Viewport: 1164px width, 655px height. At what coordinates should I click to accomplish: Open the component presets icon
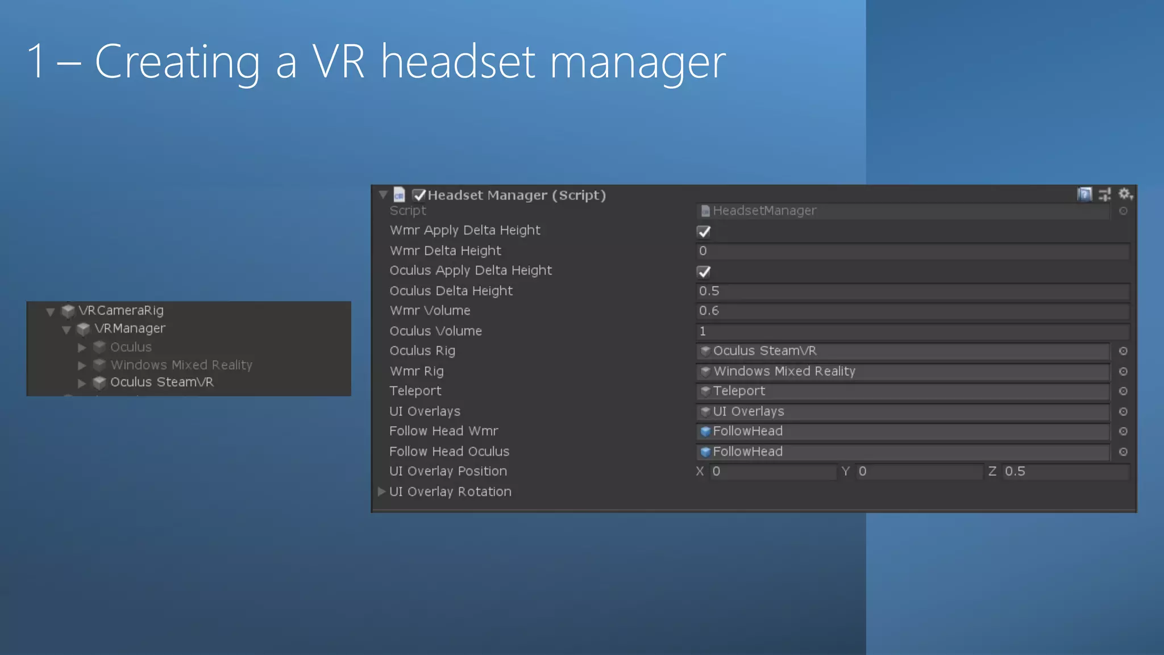point(1105,195)
